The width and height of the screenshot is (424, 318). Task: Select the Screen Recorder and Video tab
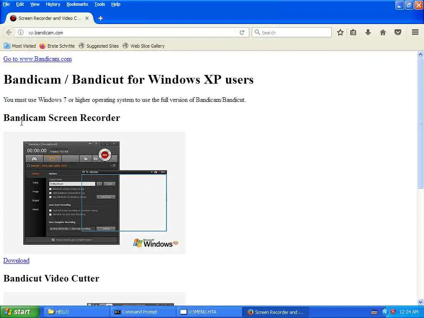[x=50, y=18]
